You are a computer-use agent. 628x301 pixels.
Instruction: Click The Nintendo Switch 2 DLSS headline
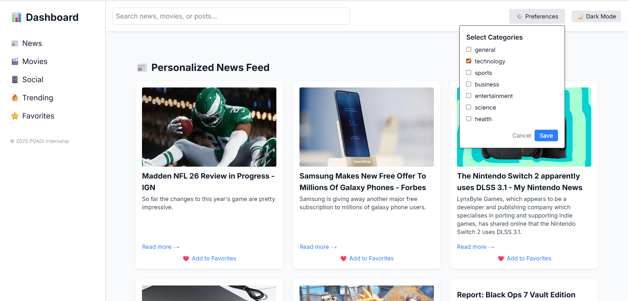[520, 182]
